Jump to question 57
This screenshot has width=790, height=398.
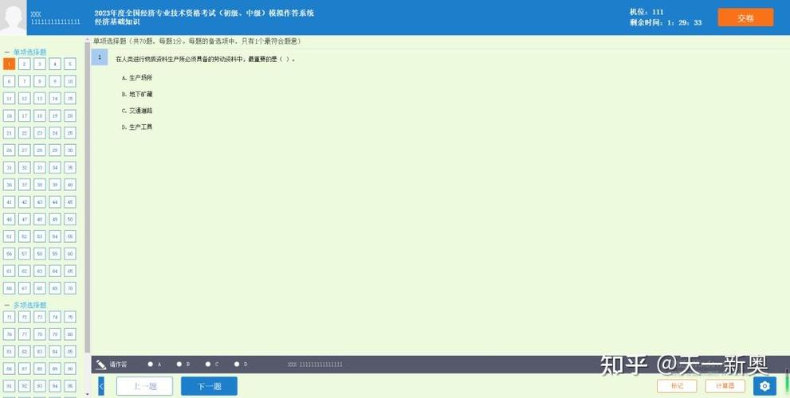click(x=24, y=254)
